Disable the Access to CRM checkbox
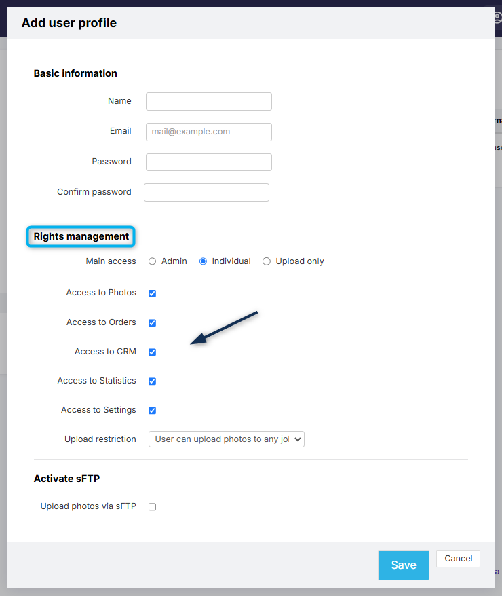 tap(152, 352)
